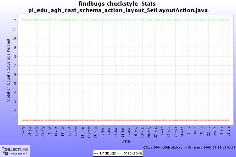
Task: Click the 6-maj date tick label
Action: 136,131
